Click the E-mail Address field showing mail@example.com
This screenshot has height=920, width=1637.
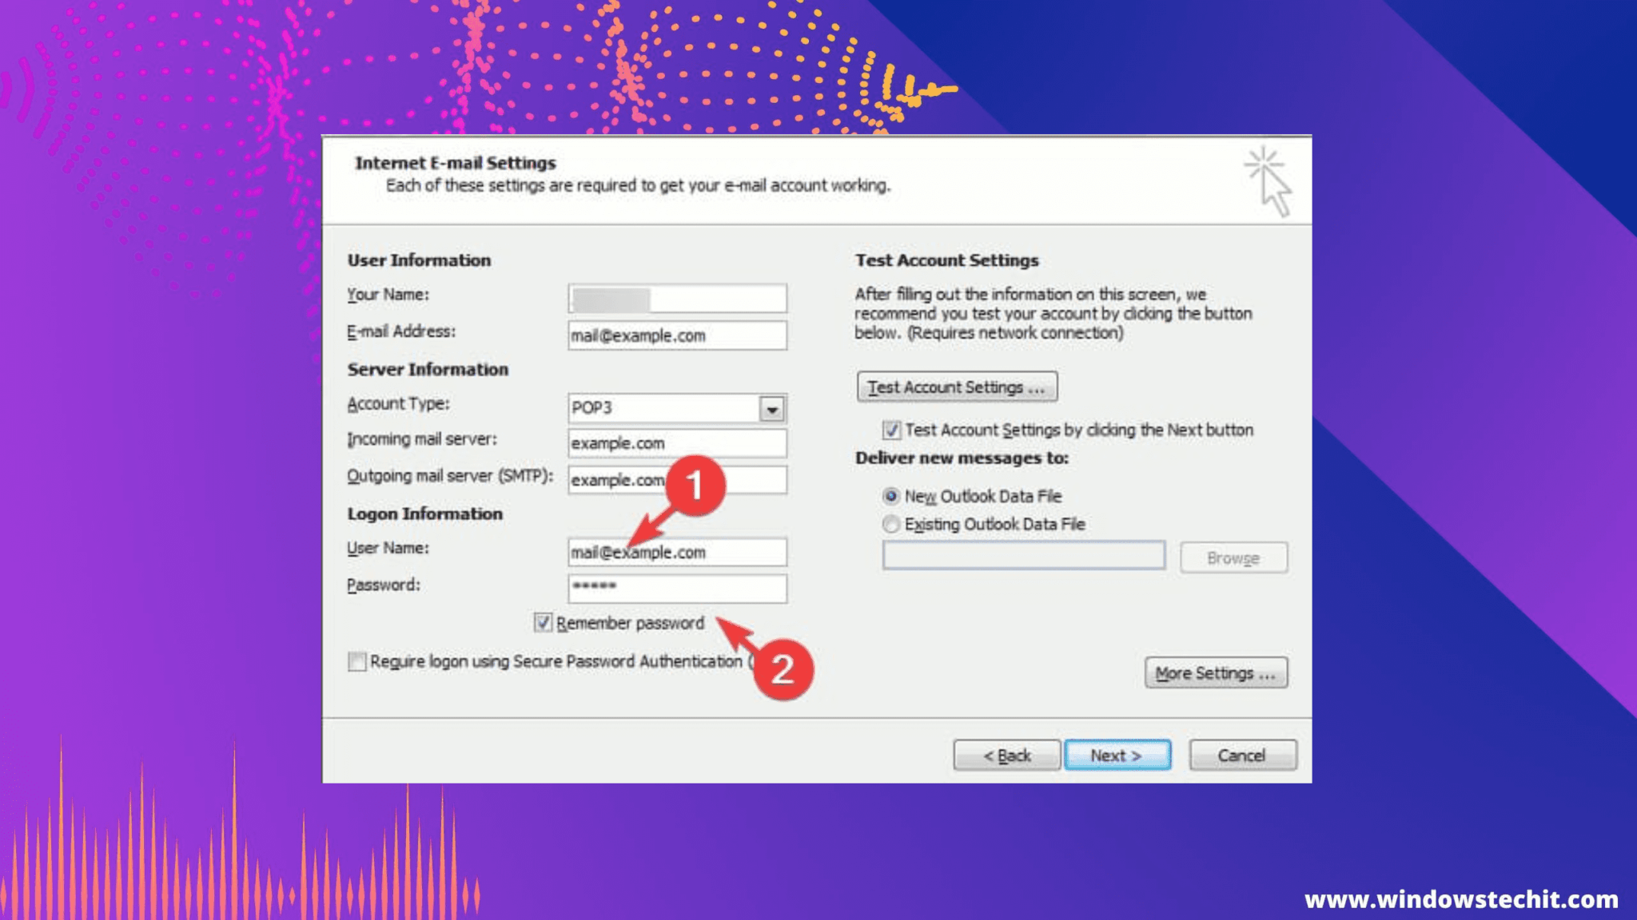(676, 335)
